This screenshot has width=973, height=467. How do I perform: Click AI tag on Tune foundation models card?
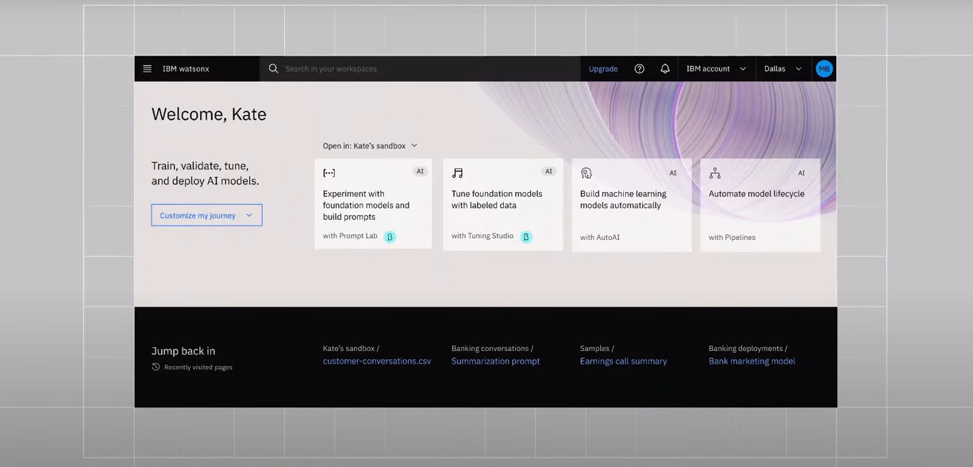pos(548,172)
